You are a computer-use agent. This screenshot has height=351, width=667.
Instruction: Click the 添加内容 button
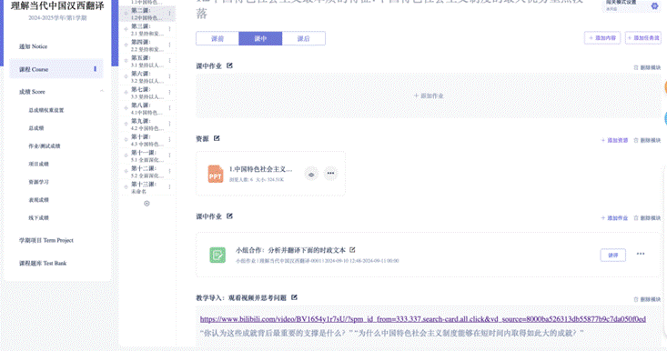602,38
